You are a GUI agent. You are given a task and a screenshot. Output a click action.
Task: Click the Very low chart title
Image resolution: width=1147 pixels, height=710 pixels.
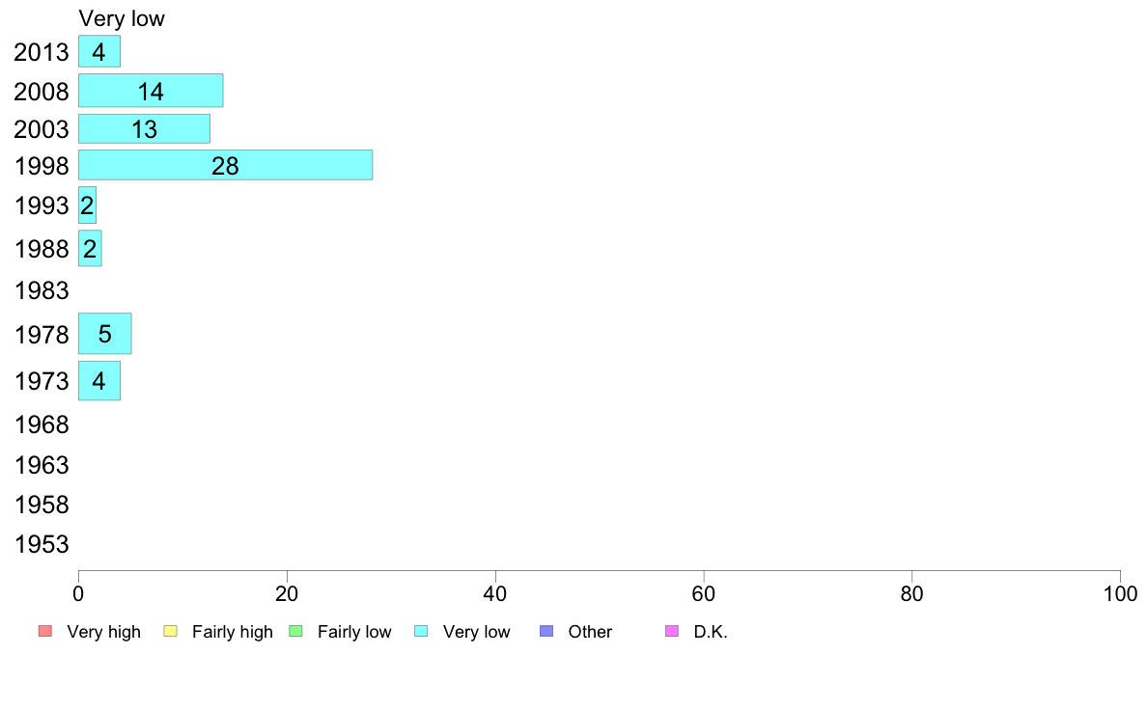(122, 18)
